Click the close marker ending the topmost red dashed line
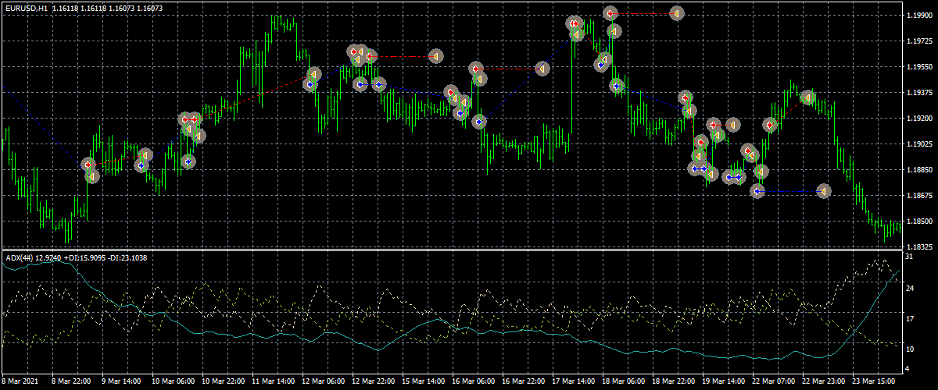Viewport: 938px width, 390px height. coord(677,13)
